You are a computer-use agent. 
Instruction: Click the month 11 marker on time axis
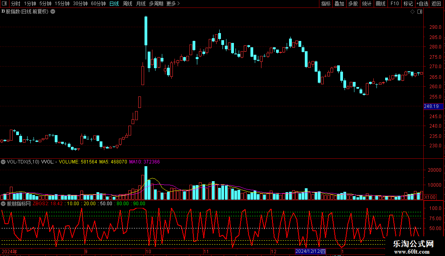click(x=206, y=252)
